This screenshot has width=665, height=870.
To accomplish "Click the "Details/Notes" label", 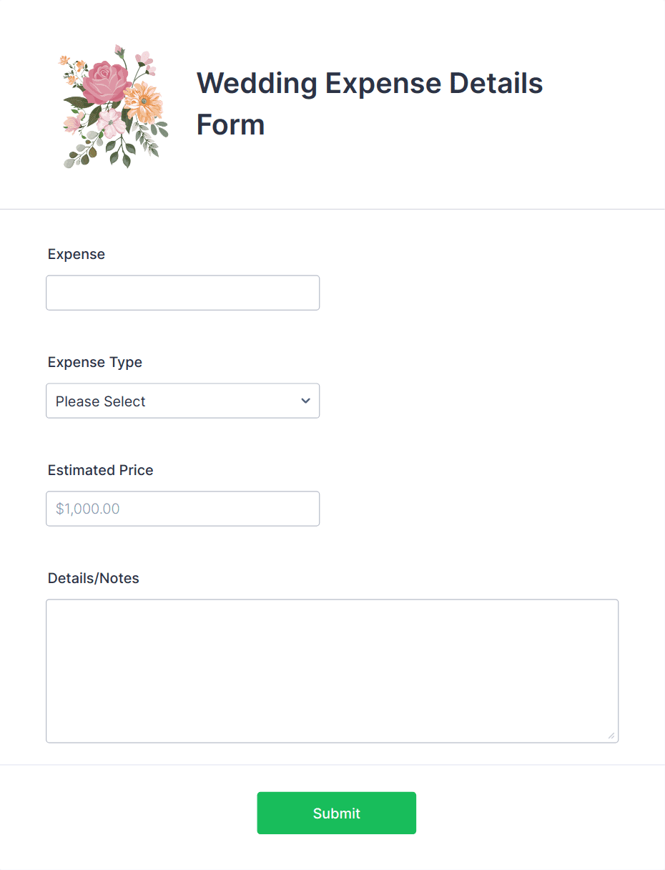I will tap(94, 578).
